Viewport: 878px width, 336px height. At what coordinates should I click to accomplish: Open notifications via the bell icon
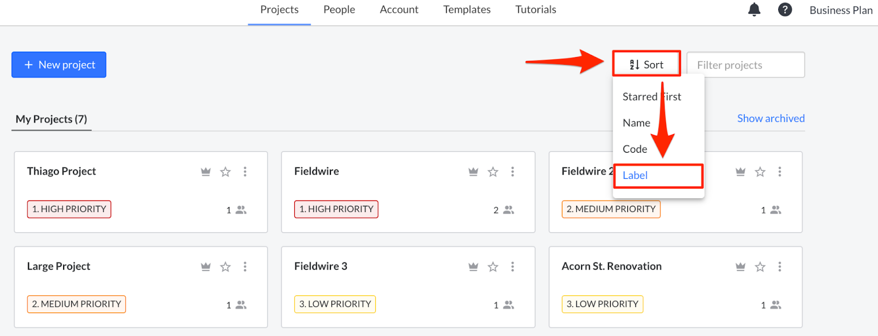[754, 9]
